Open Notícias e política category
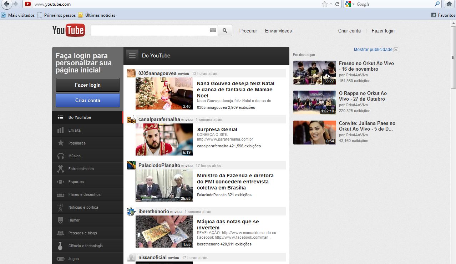The width and height of the screenshot is (456, 264). pyautogui.click(x=83, y=207)
